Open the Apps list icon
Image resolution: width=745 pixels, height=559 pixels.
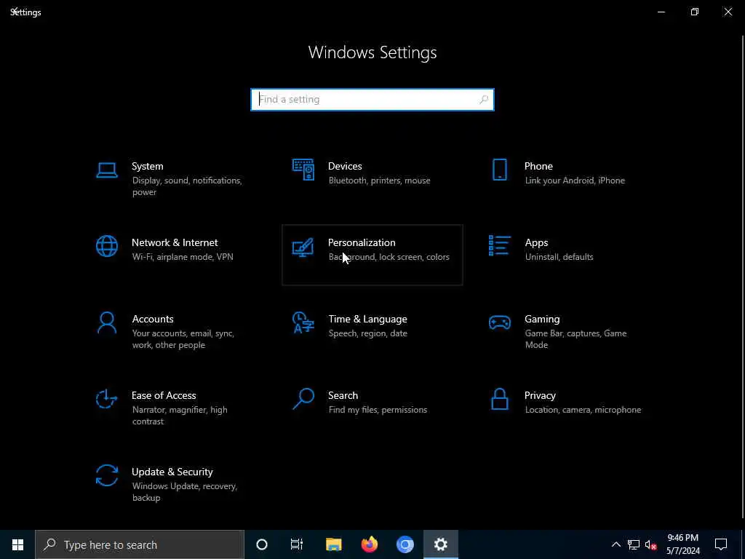tap(499, 246)
